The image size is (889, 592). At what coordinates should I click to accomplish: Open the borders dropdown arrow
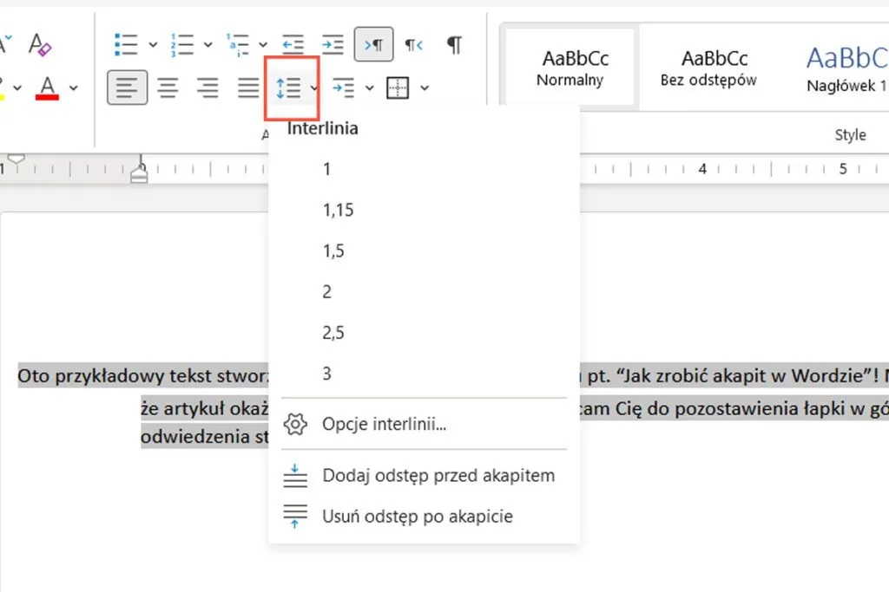425,88
